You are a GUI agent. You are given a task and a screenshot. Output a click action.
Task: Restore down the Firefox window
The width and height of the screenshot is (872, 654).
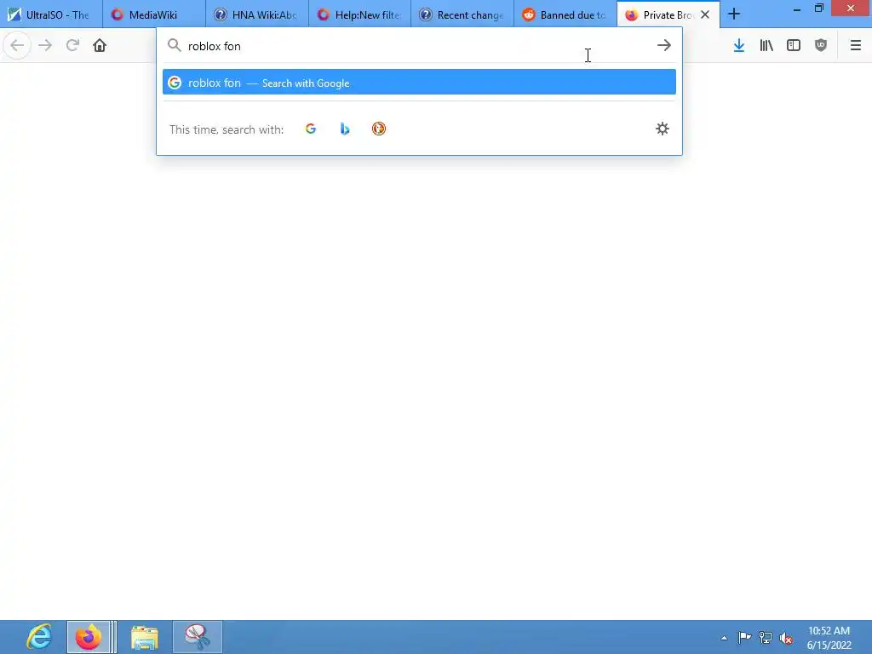pos(819,9)
